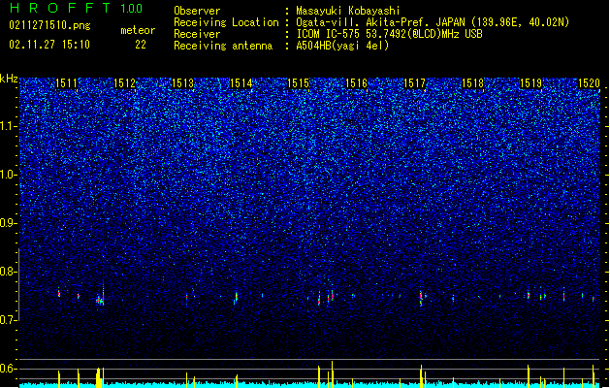Viewport: 610px width, 388px height.
Task: Click the 'Receiving antenna' field label
Action: pos(223,46)
